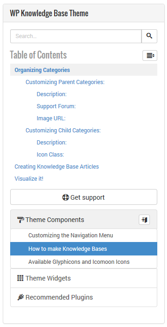The height and width of the screenshot is (327, 167).
Task: Focus the Search input field
Action: pos(76,36)
